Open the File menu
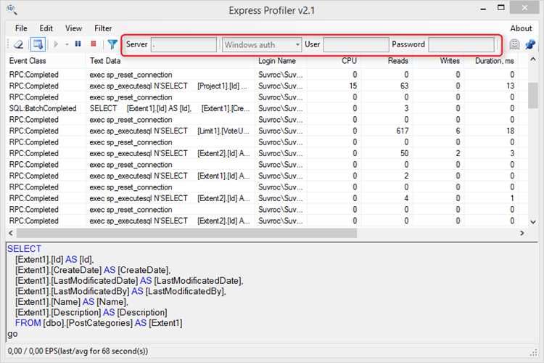544x363 pixels. click(x=21, y=28)
